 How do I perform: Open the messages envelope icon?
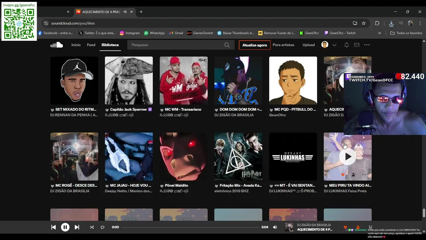click(x=357, y=45)
